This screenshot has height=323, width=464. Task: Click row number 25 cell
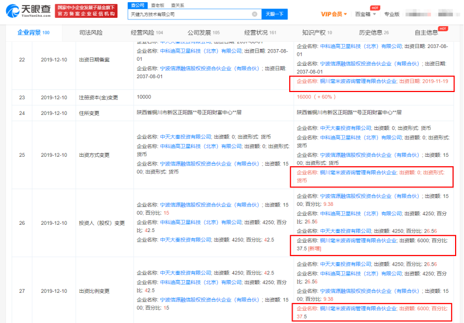pos(22,155)
